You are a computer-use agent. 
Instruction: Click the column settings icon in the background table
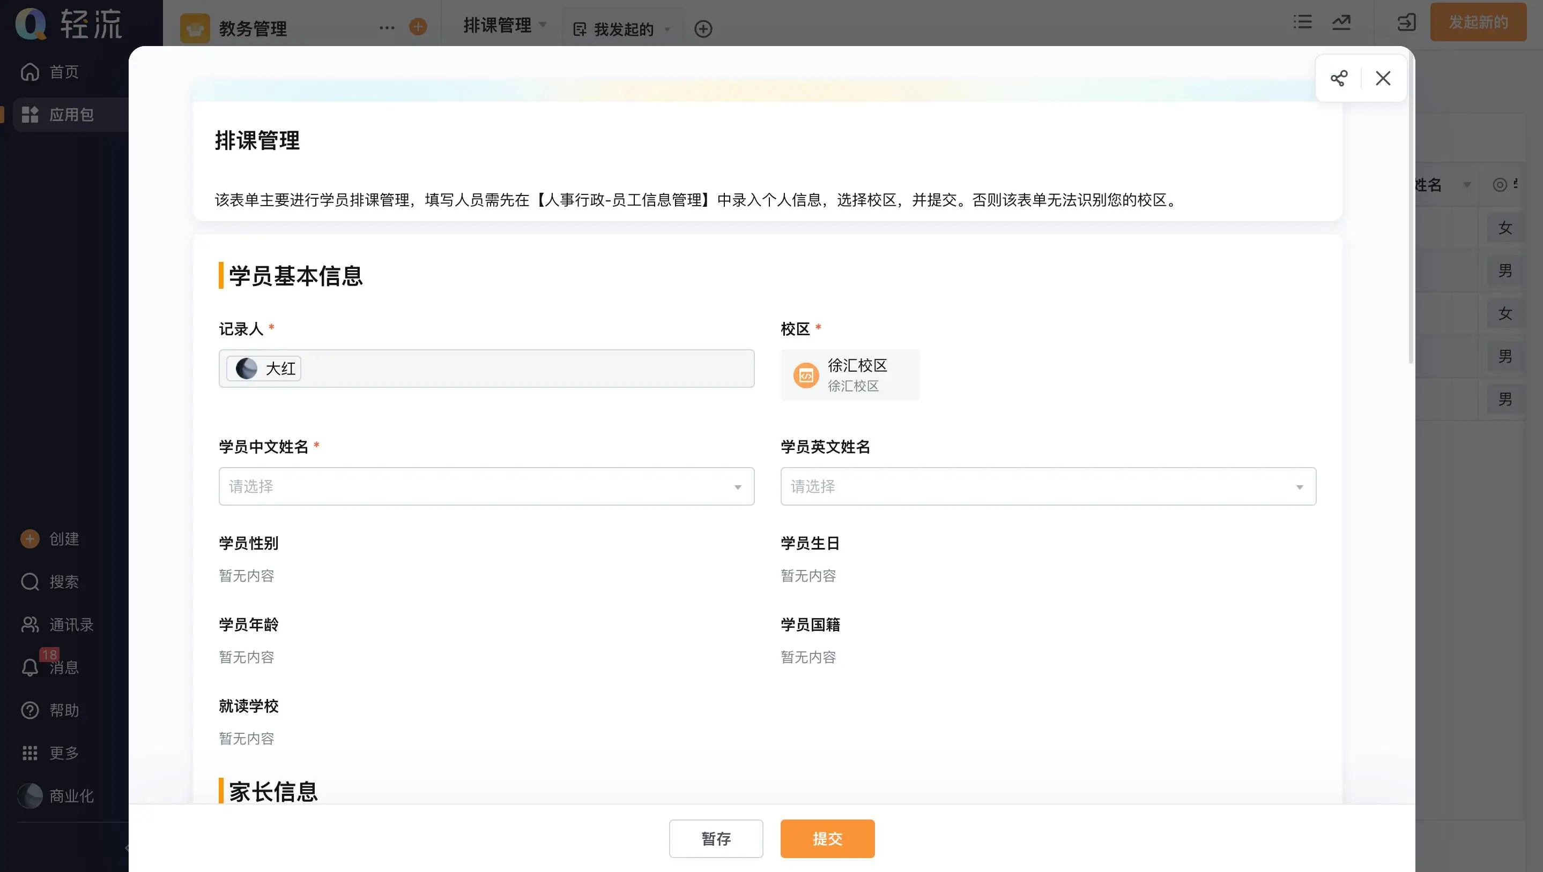click(x=1500, y=184)
